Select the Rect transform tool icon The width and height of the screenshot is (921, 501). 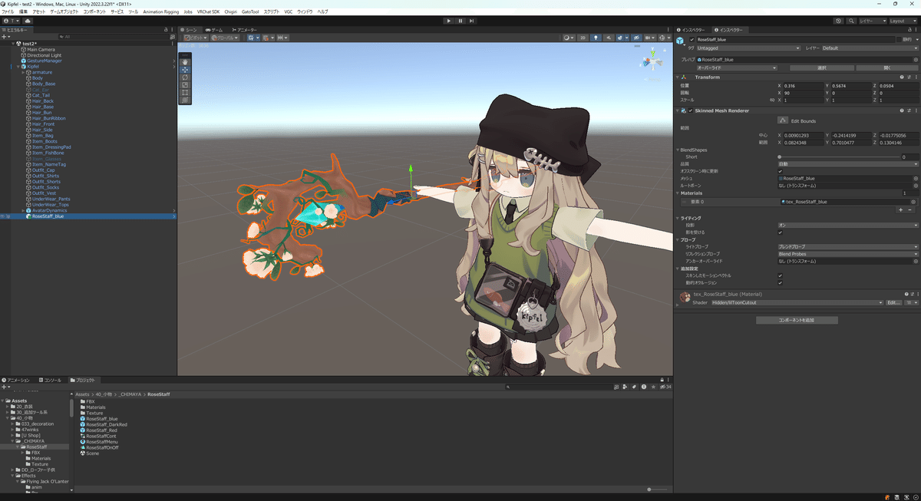[185, 92]
